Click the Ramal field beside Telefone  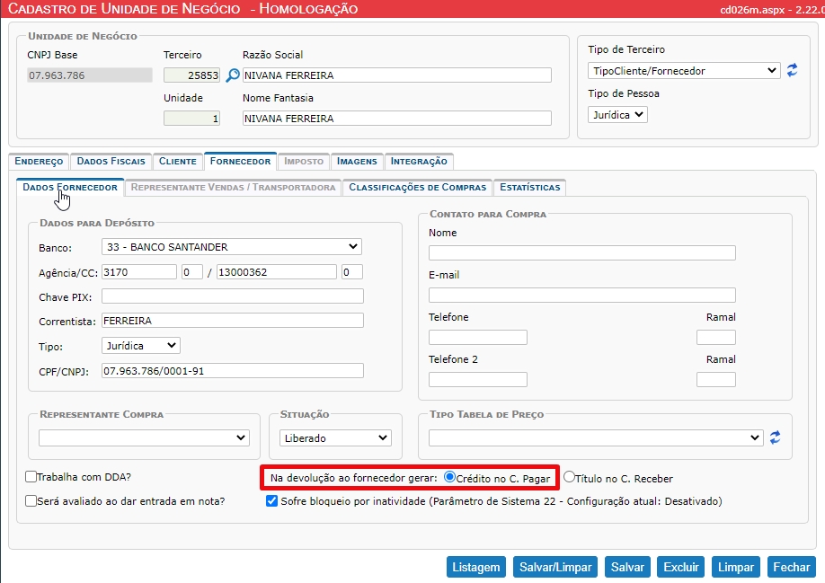coord(716,337)
